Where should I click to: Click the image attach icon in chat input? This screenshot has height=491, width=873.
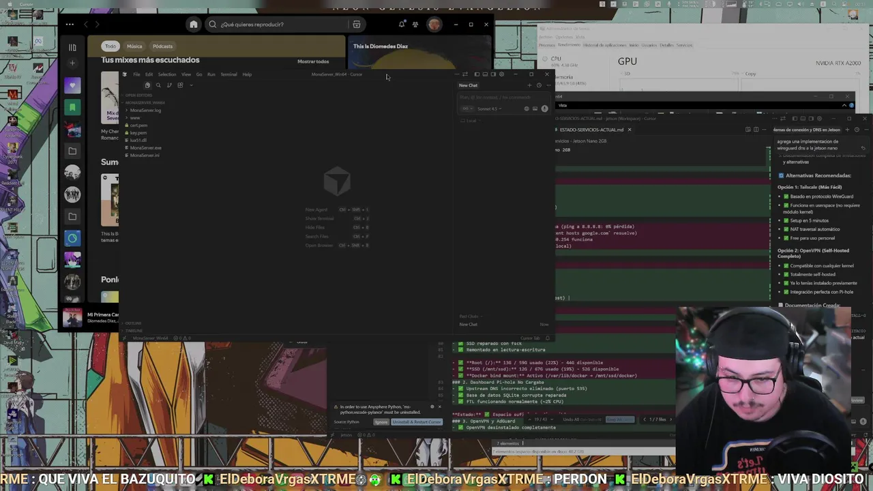click(x=535, y=108)
